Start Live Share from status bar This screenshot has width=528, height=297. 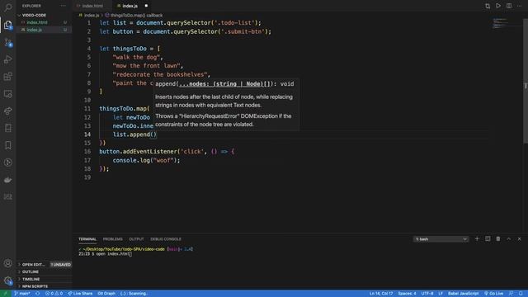tap(80, 294)
